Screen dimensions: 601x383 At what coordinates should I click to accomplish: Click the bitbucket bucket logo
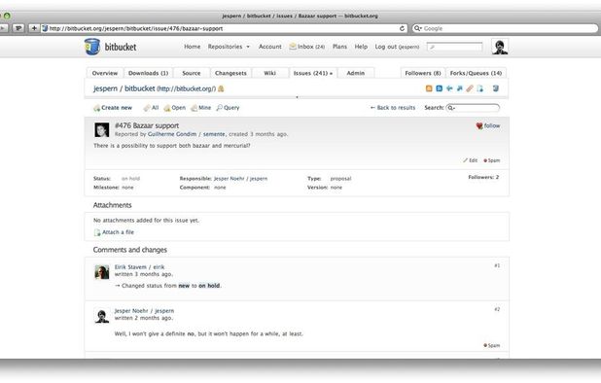[92, 47]
